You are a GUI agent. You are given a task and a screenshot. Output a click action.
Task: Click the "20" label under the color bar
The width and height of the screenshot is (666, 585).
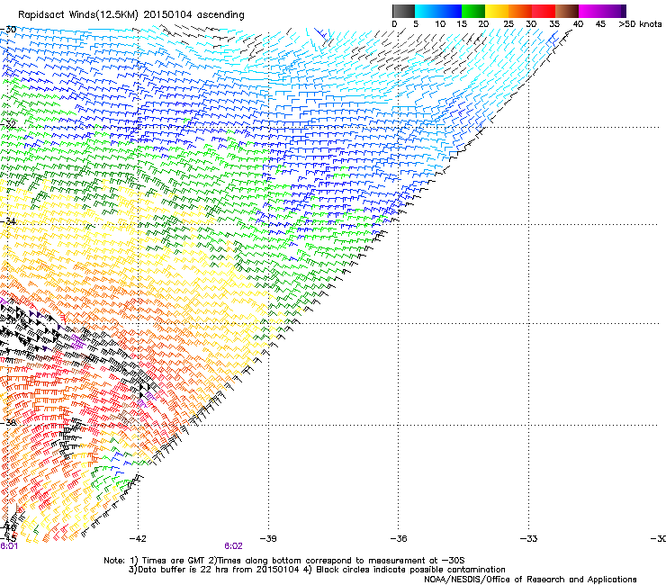coord(483,24)
